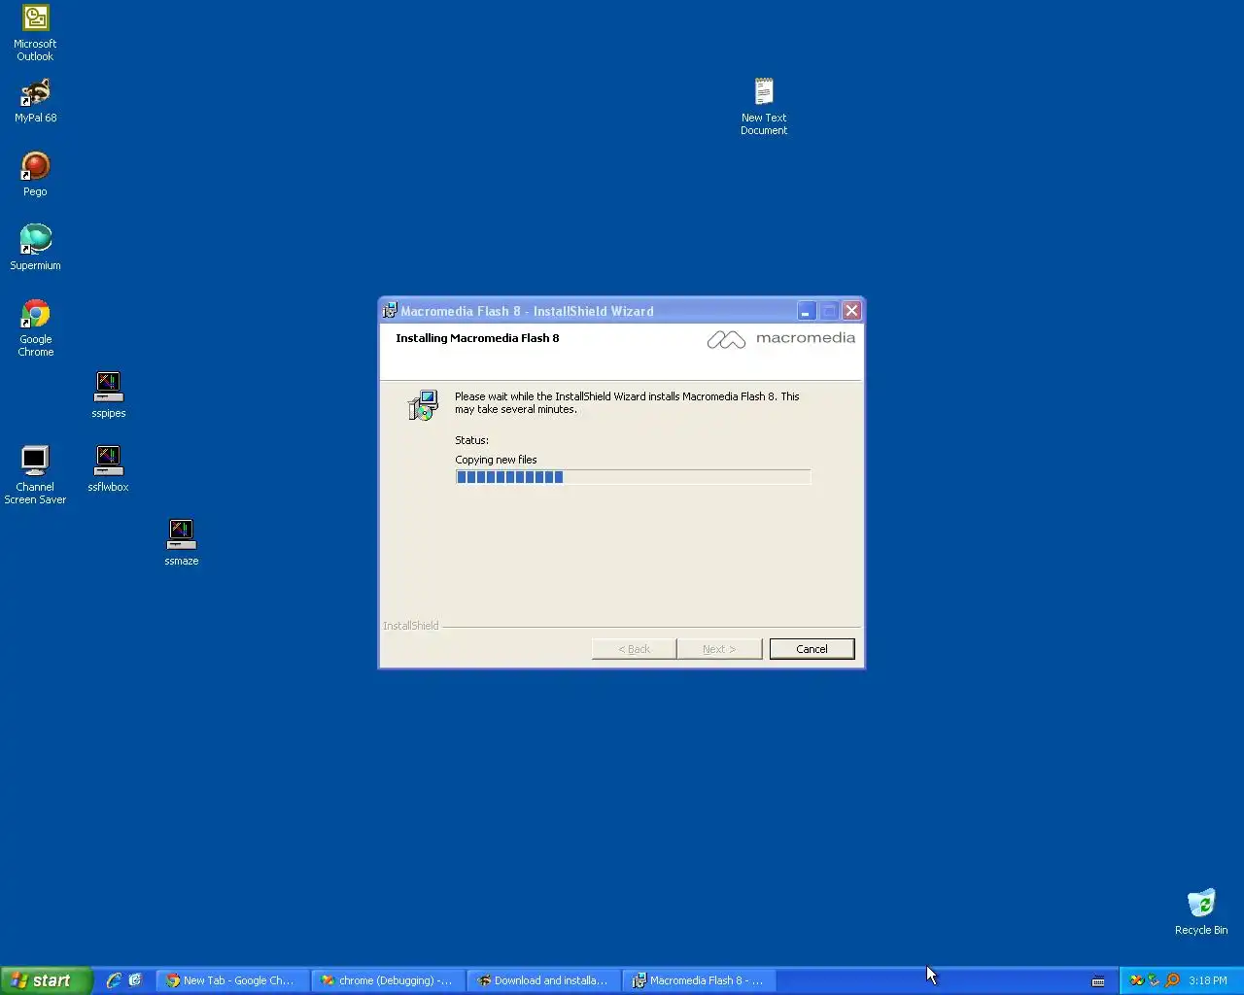This screenshot has height=995, width=1244.
Task: Click the first system tray icon
Action: click(1136, 980)
